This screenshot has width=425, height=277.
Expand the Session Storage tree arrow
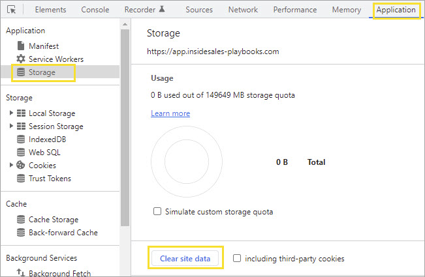point(11,126)
